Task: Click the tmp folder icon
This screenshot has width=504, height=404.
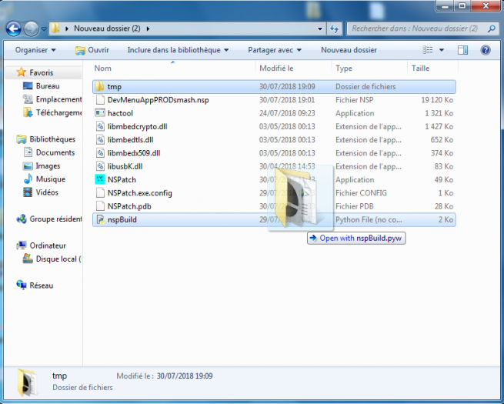Action: [99, 87]
